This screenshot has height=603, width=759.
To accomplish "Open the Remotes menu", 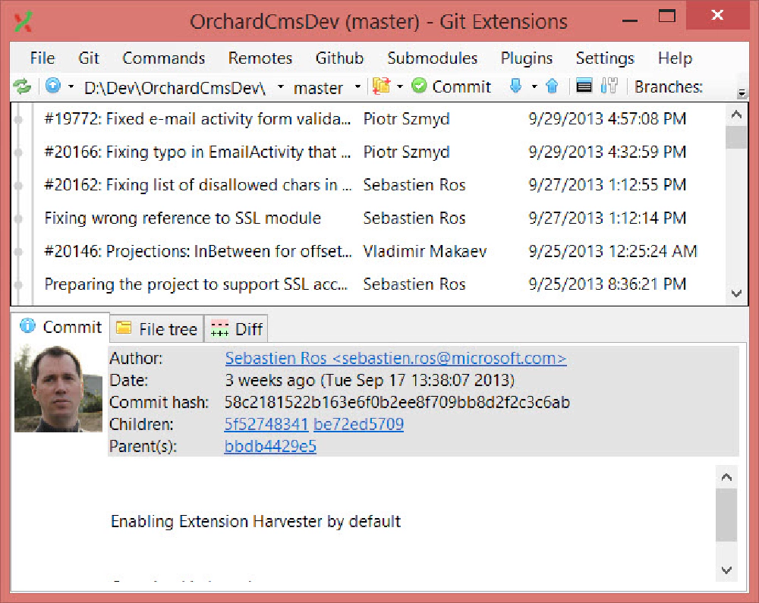I will pyautogui.click(x=260, y=58).
